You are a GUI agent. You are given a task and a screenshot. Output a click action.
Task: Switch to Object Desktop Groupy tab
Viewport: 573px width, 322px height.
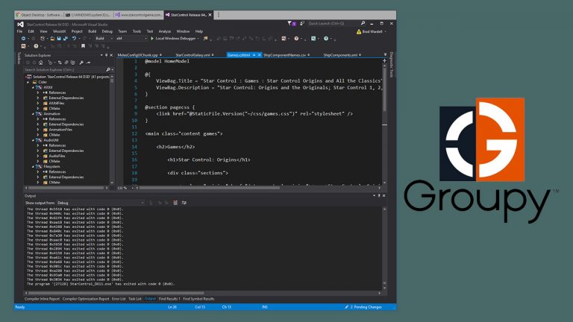[40, 15]
